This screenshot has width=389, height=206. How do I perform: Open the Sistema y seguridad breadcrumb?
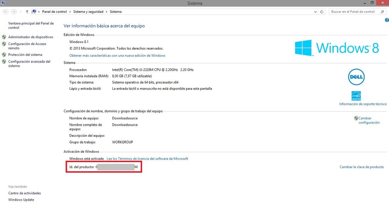coord(88,12)
